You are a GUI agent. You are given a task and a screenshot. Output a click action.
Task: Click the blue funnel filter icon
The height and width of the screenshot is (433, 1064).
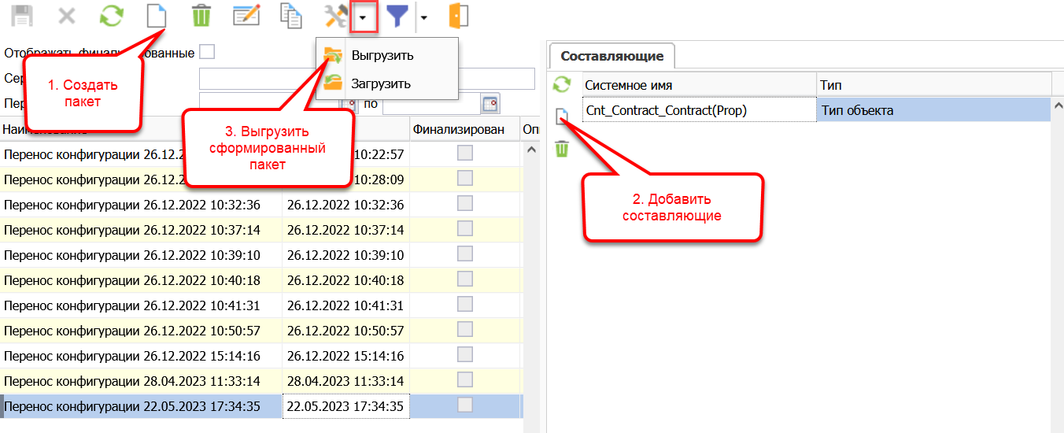398,17
